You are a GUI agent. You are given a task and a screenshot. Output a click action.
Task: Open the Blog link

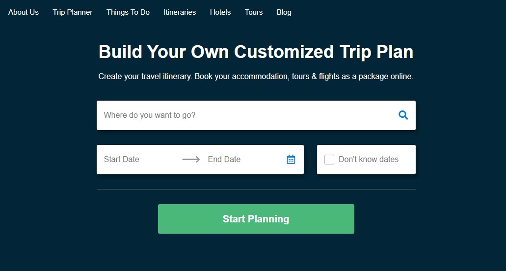284,12
